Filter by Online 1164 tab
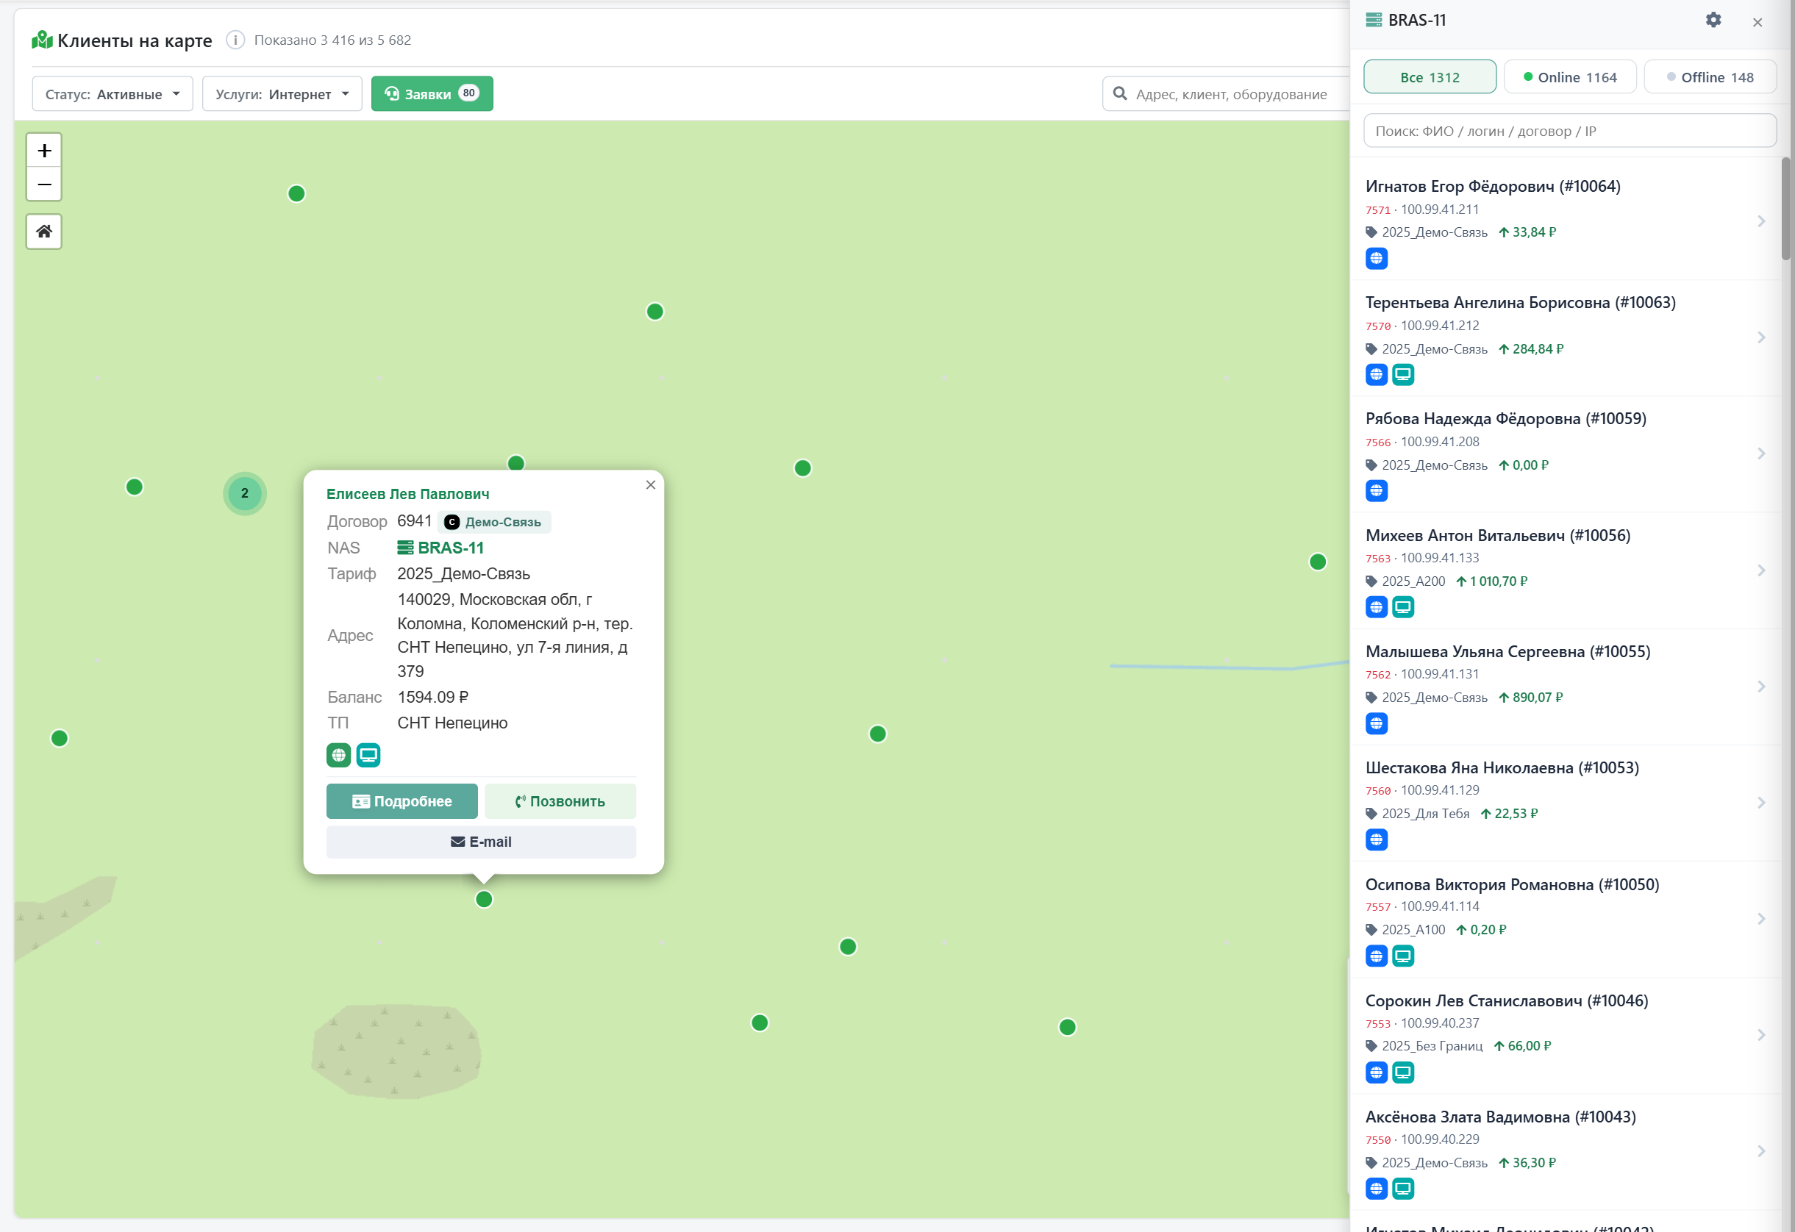This screenshot has height=1232, width=1795. [1569, 77]
